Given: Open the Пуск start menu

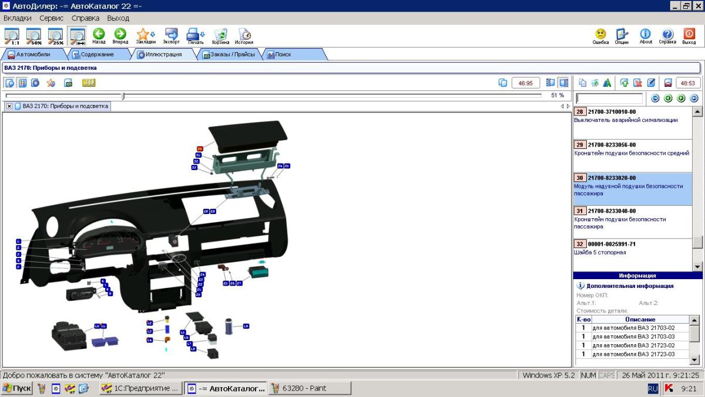Looking at the screenshot, I should coord(16,388).
